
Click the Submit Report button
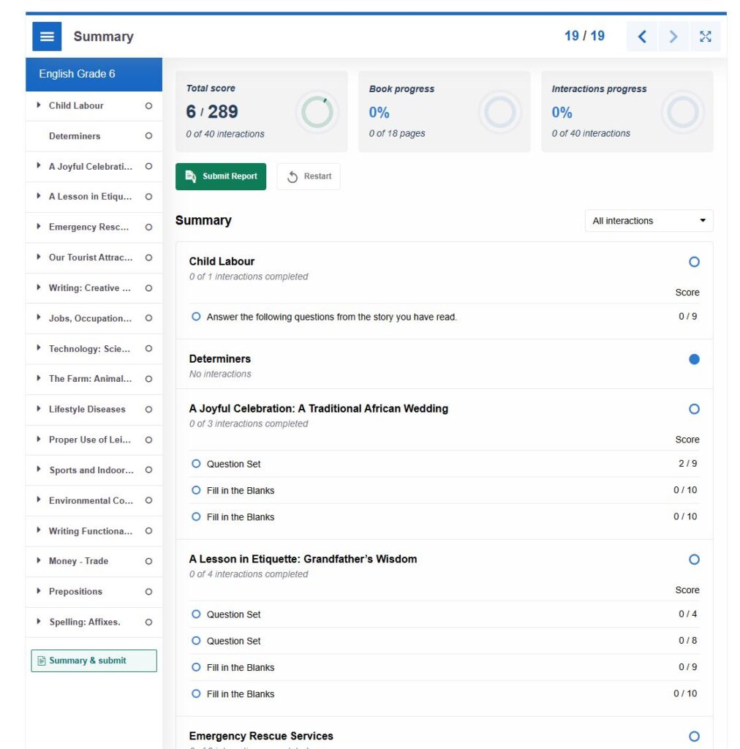pyautogui.click(x=221, y=176)
